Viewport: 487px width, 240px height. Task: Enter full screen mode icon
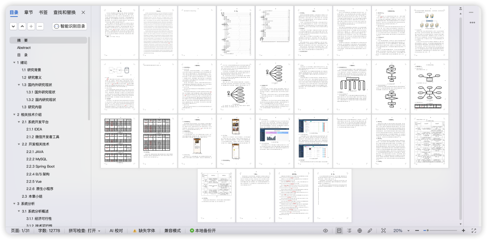coord(474,230)
